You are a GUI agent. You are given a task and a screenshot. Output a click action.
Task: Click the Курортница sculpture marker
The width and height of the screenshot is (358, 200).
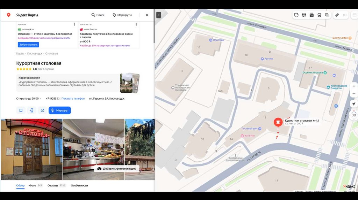tap(235, 155)
